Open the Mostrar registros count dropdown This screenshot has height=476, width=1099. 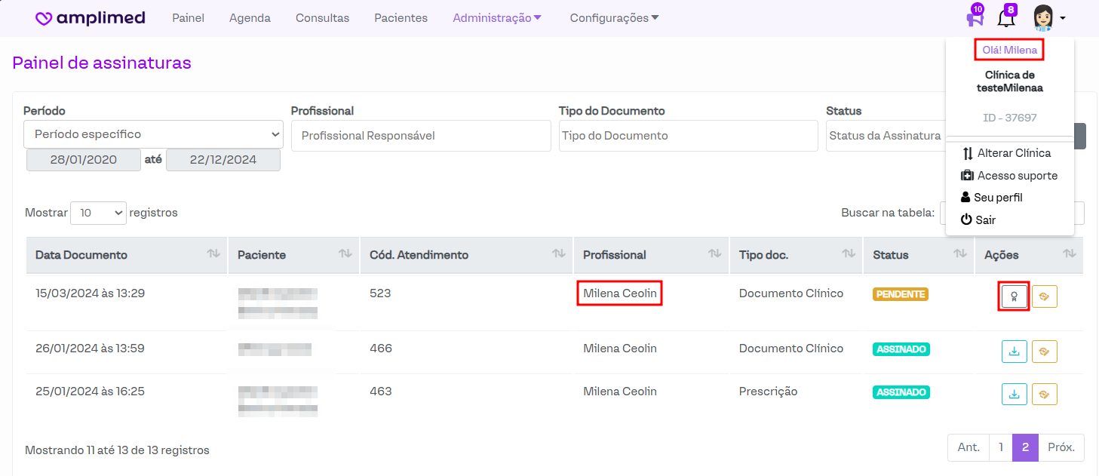[x=98, y=213]
